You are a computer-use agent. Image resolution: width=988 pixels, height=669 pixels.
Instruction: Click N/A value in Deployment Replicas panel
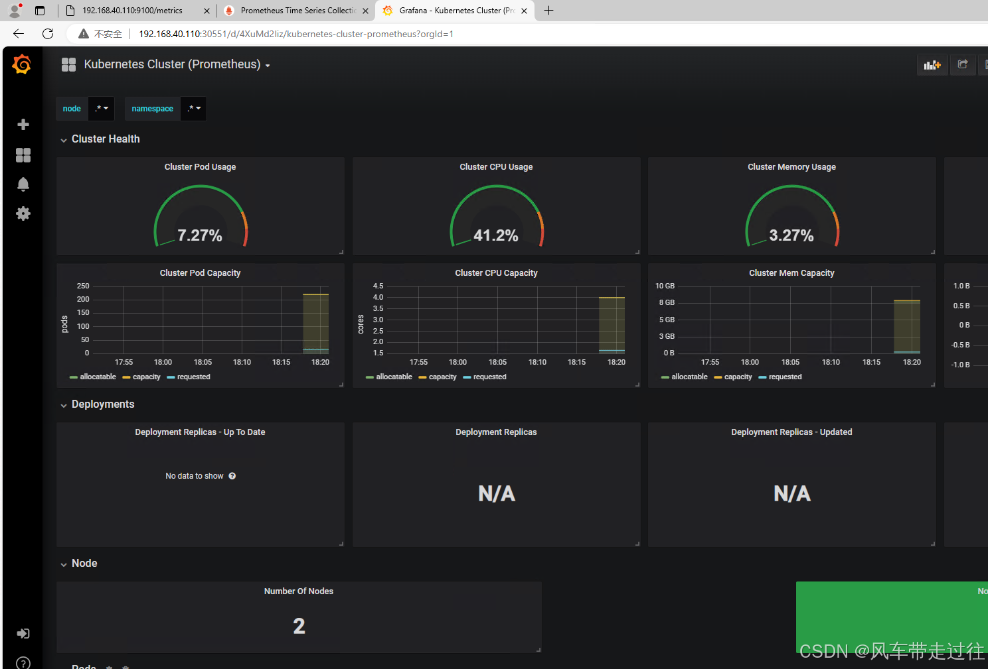tap(497, 494)
